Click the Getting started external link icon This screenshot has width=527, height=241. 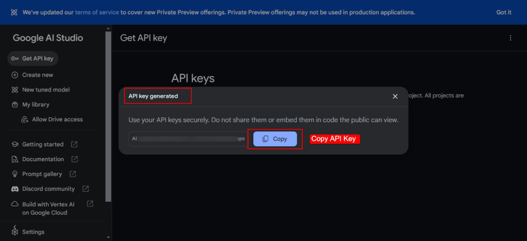click(x=75, y=144)
